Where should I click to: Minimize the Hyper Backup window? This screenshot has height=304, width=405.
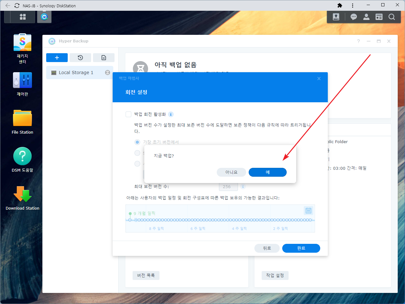tap(369, 41)
